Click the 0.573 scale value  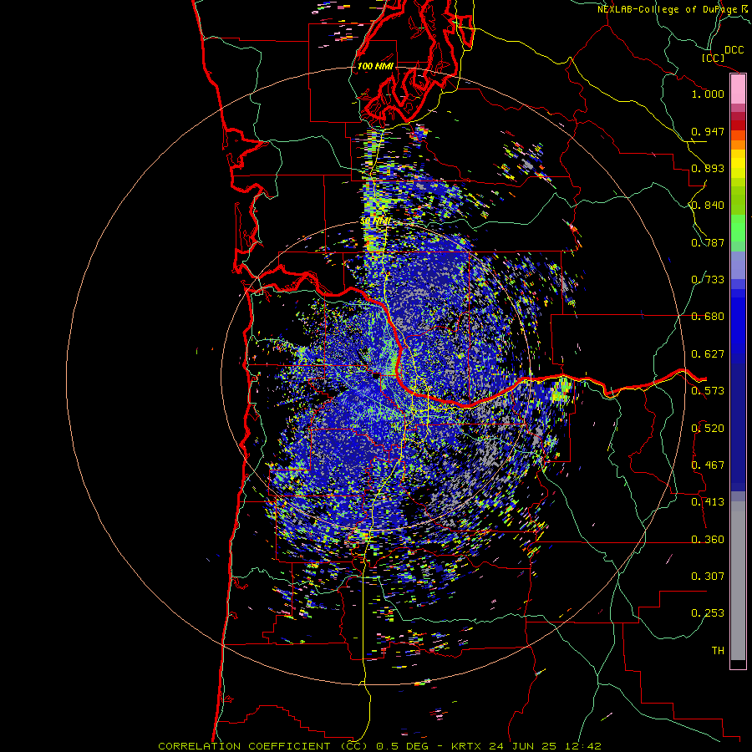(x=708, y=391)
